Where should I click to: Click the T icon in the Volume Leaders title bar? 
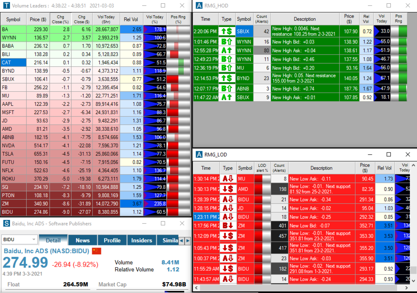(x=6, y=6)
